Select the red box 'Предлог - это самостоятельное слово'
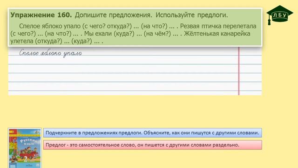298x168 pixels. 153,145
